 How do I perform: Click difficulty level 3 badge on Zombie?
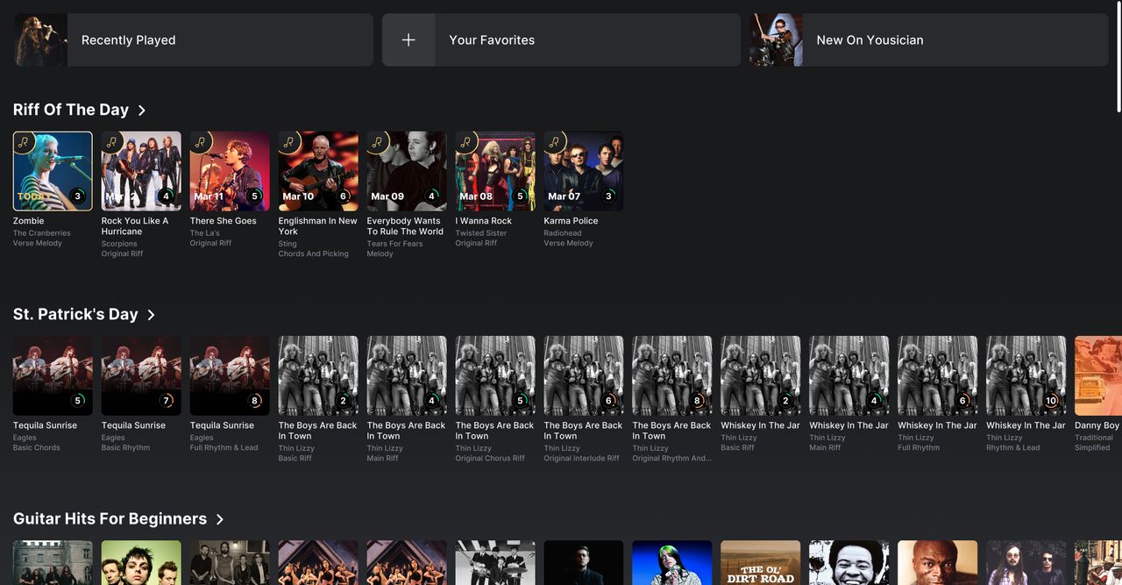tap(77, 196)
